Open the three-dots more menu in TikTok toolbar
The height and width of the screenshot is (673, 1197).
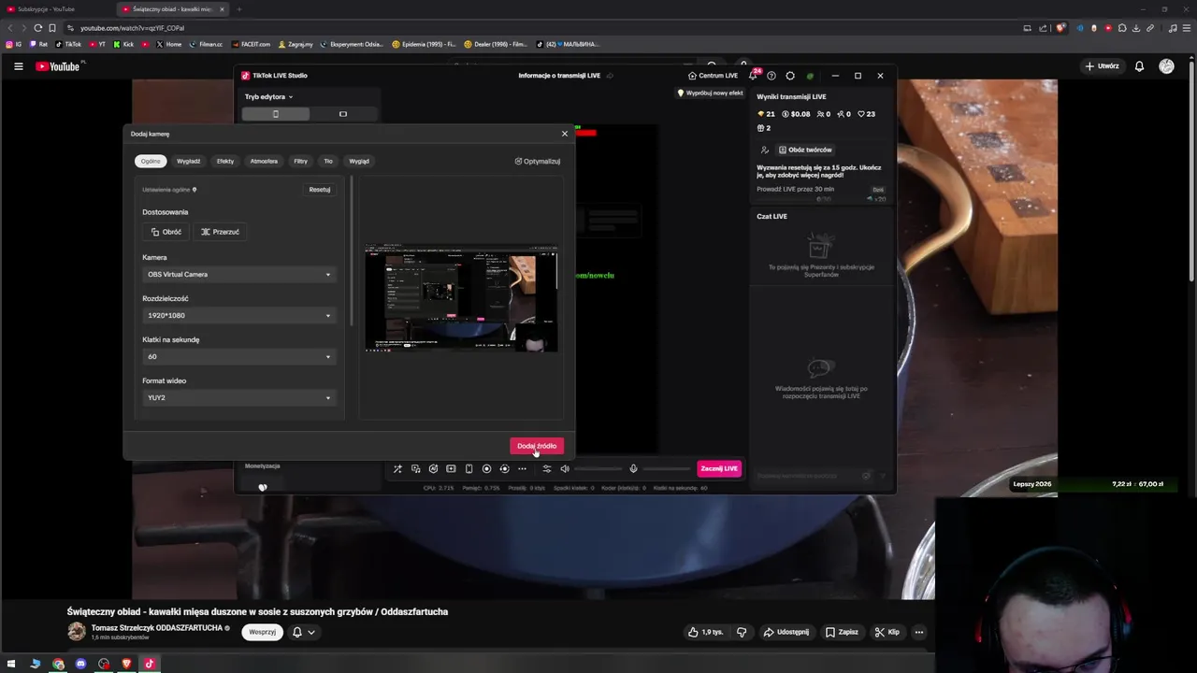[x=522, y=468]
